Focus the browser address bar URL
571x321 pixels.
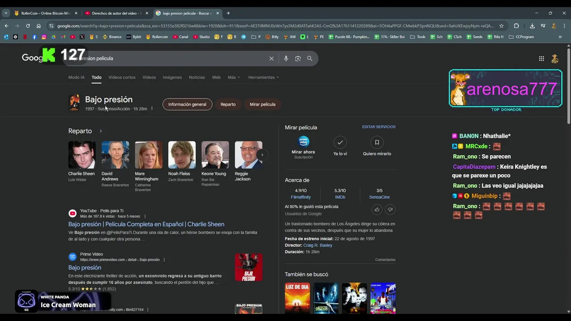click(275, 26)
